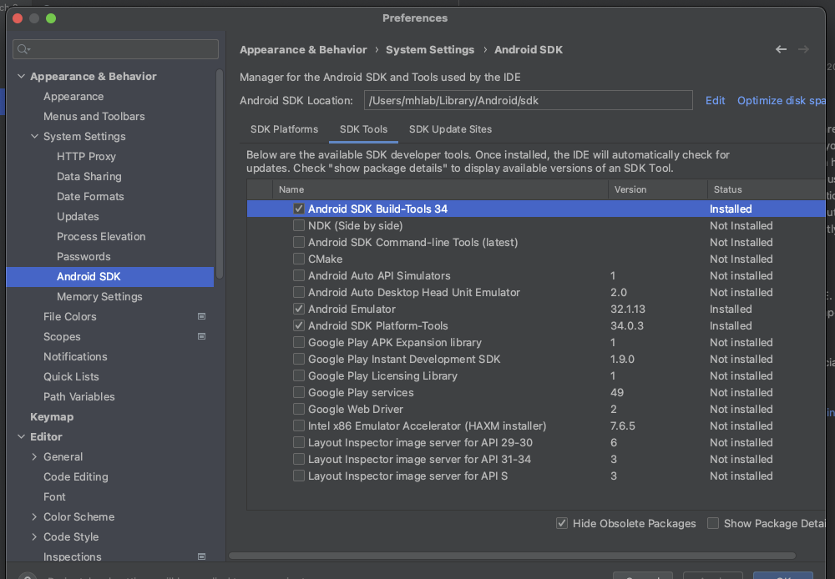
Task: Check Intel x86 Emulator Accelerator (HAXM installer)
Action: [299, 425]
